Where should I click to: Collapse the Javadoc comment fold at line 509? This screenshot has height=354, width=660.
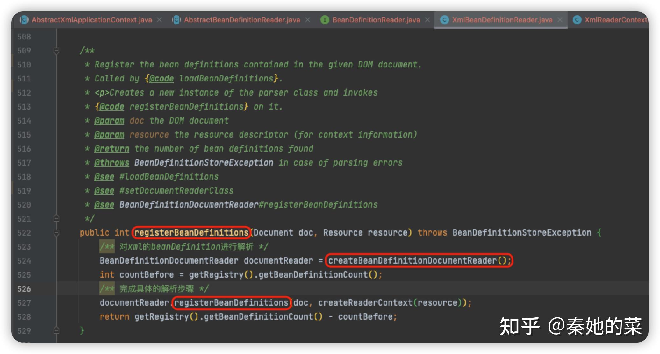click(56, 51)
